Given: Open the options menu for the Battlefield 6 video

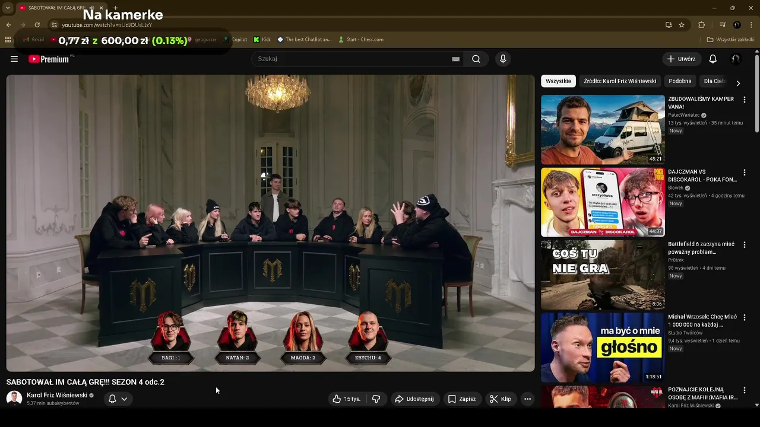Looking at the screenshot, I should pyautogui.click(x=745, y=245).
